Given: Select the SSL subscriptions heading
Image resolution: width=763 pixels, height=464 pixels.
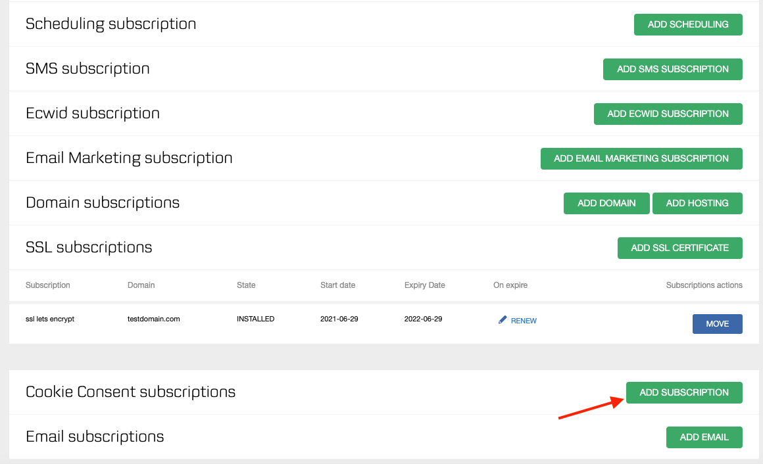Looking at the screenshot, I should (89, 248).
